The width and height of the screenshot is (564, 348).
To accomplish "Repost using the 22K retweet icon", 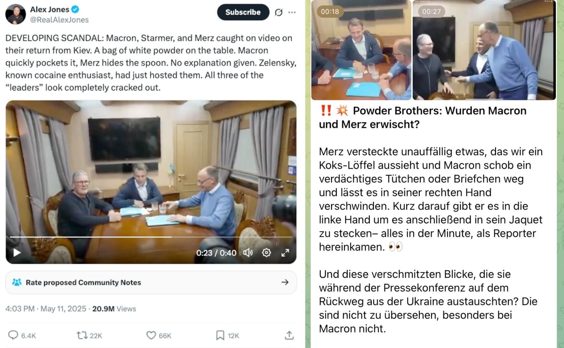I will click(81, 335).
